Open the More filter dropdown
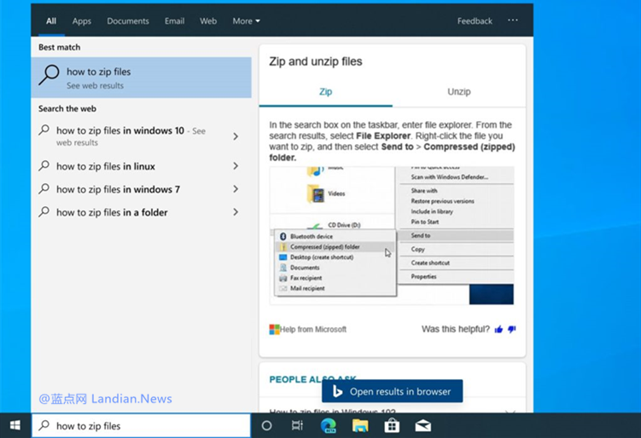Screen dimensions: 641x438 coord(246,20)
